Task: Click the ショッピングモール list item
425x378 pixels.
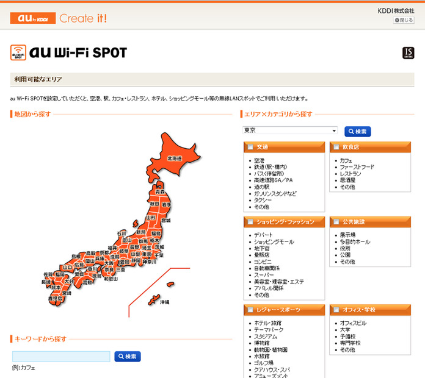Action: click(274, 241)
